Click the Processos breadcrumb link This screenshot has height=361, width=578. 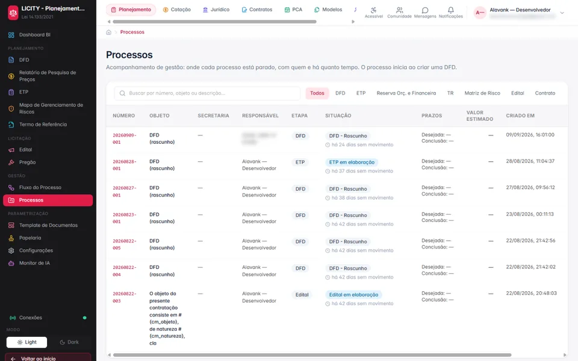(132, 32)
